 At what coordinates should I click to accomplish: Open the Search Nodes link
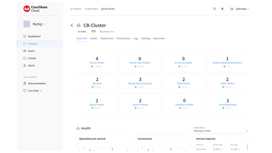[x=140, y=105]
